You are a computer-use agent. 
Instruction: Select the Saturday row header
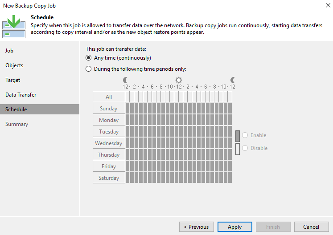[x=109, y=178]
